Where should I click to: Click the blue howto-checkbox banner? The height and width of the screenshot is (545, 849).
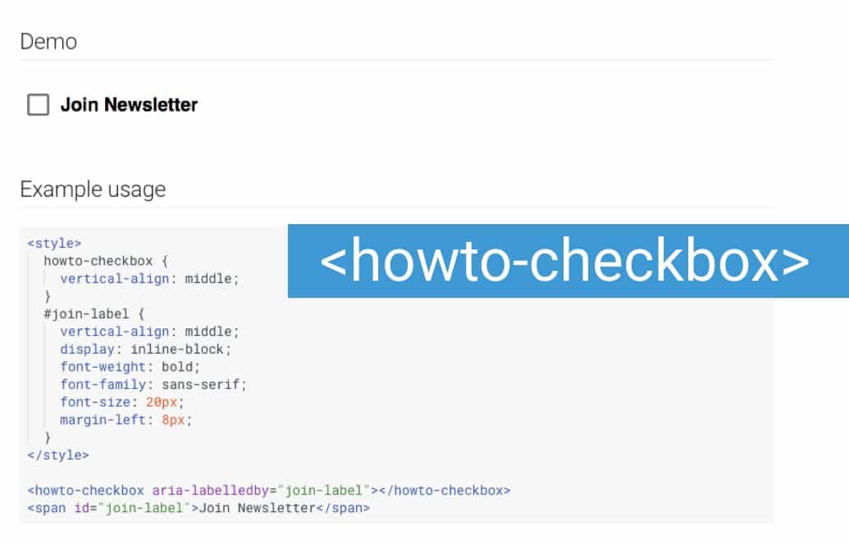568,259
